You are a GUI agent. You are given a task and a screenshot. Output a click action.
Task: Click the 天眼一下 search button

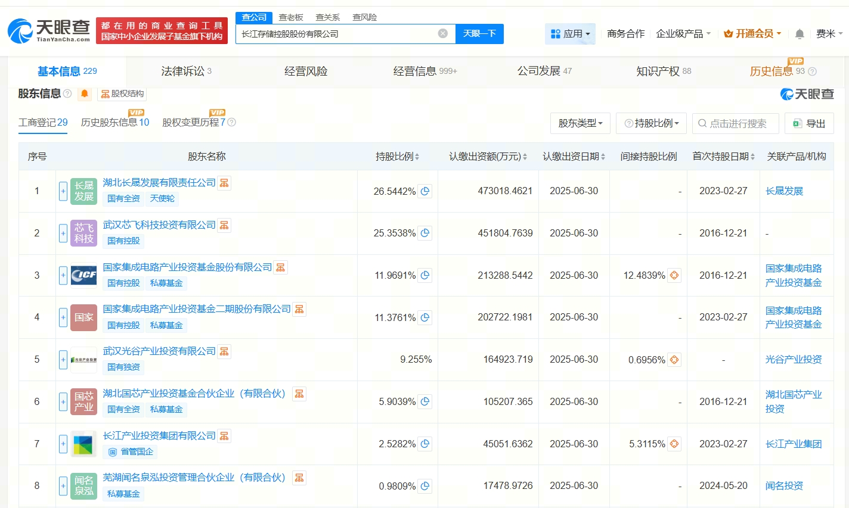479,33
